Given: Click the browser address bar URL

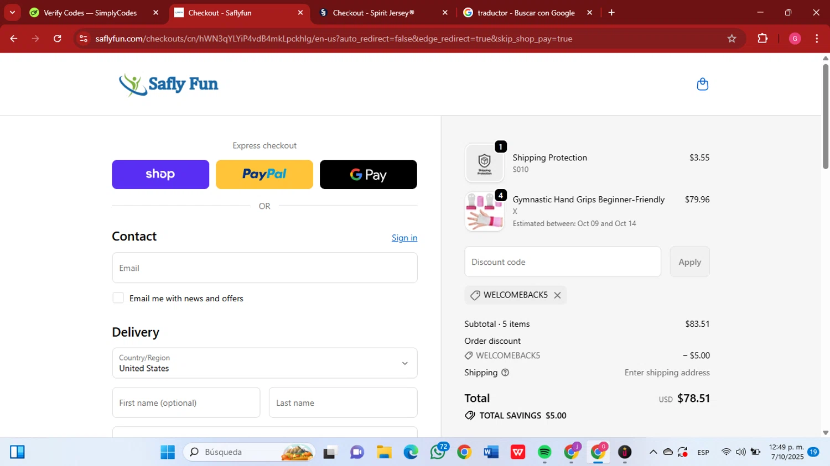Looking at the screenshot, I should [x=334, y=39].
